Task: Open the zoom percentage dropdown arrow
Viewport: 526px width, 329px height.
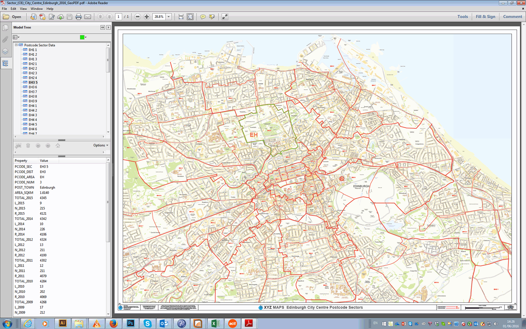Action: click(169, 16)
